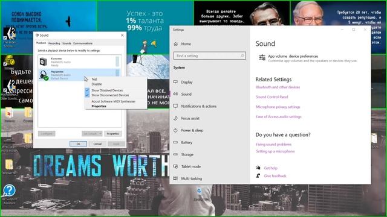
Task: Open the Tablet mode icon
Action: [175, 166]
